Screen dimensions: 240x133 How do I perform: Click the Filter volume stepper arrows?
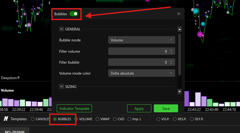[x=171, y=51]
